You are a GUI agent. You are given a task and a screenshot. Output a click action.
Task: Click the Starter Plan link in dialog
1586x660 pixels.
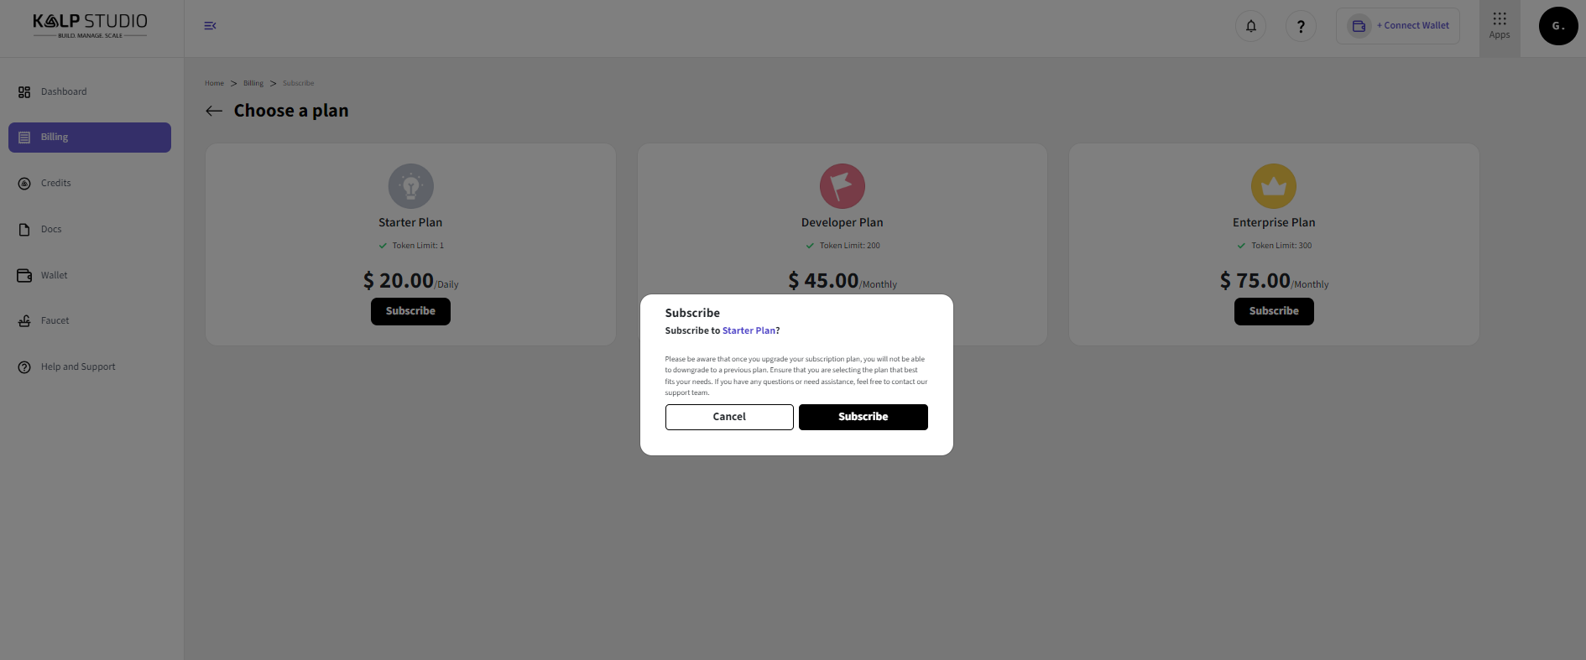coord(749,330)
